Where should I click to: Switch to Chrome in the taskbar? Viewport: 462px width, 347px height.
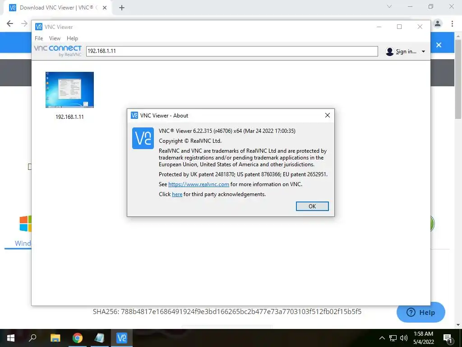(x=78, y=338)
